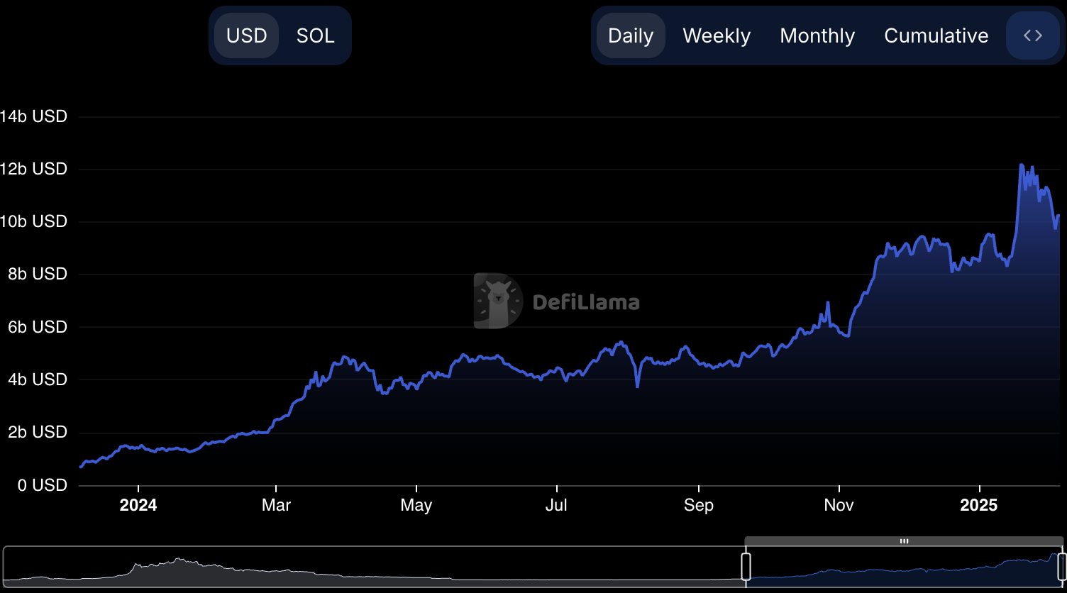
Task: Click the left range slider handle
Action: pyautogui.click(x=746, y=567)
